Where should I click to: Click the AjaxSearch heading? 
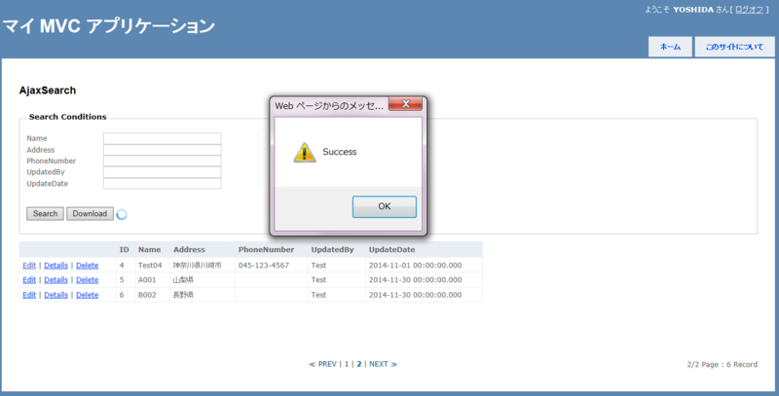(48, 90)
